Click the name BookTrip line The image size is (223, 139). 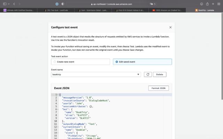click(x=77, y=112)
